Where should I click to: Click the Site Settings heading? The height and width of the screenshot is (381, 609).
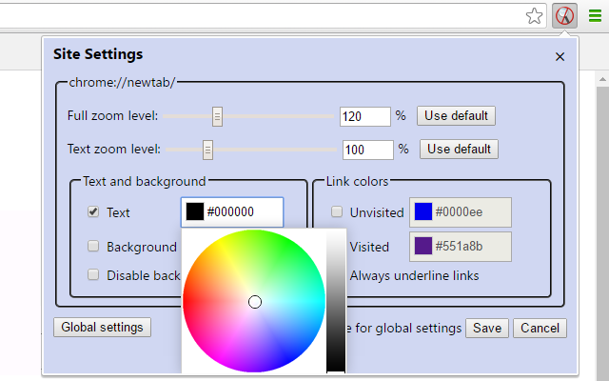(98, 54)
